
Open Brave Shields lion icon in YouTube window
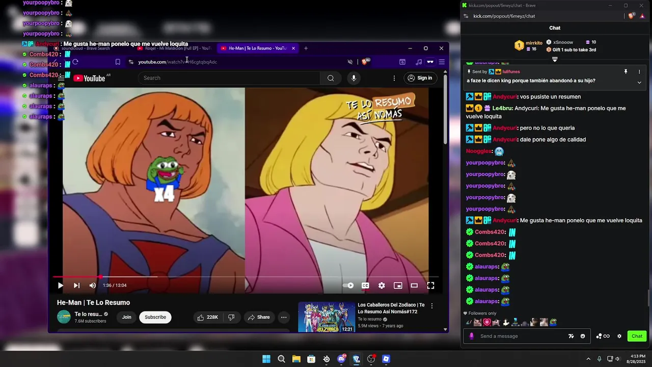click(x=365, y=62)
